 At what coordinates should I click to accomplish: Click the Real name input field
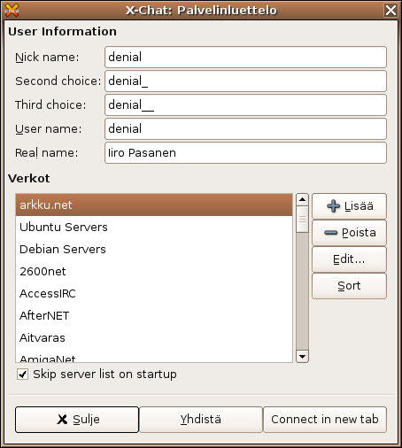click(x=245, y=152)
